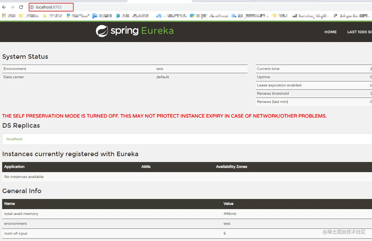This screenshot has width=372, height=241.
Task: Select the DS Replicas heading
Action: (x=21, y=126)
